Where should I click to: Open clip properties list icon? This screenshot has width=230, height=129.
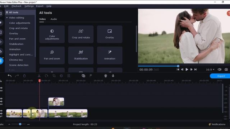pyautogui.click(x=69, y=76)
